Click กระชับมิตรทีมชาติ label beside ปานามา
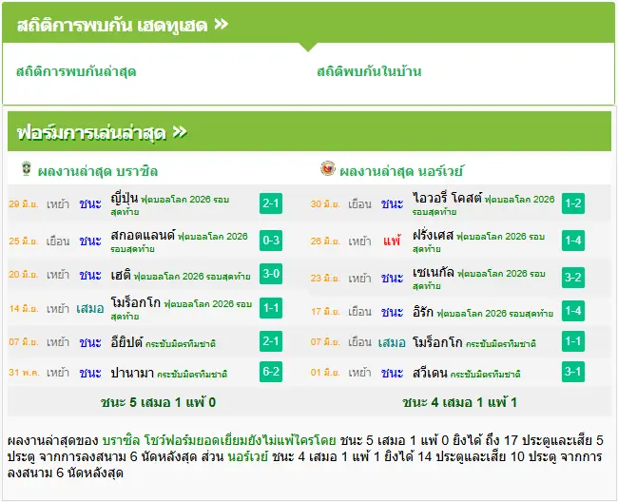The image size is (618, 502). coord(192,374)
